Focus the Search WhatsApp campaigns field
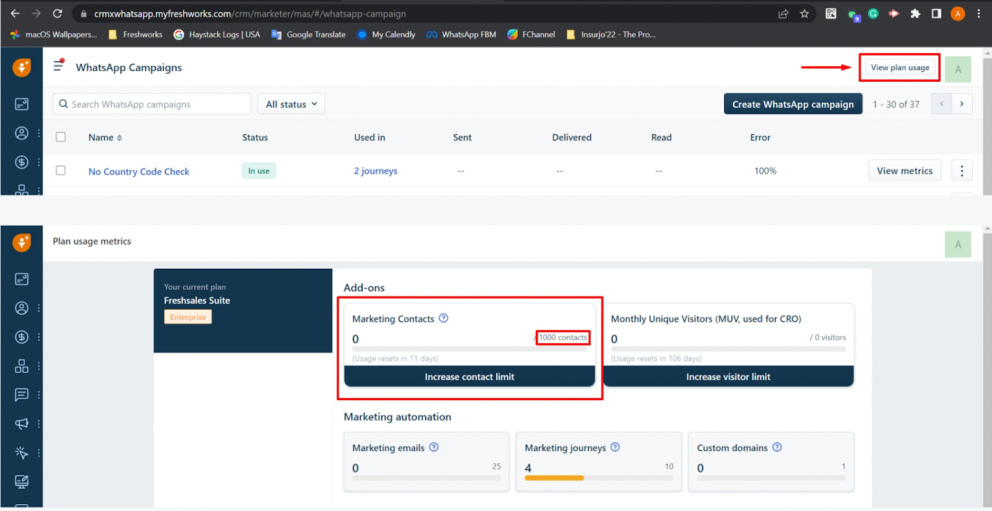The width and height of the screenshot is (992, 511). pos(152,104)
